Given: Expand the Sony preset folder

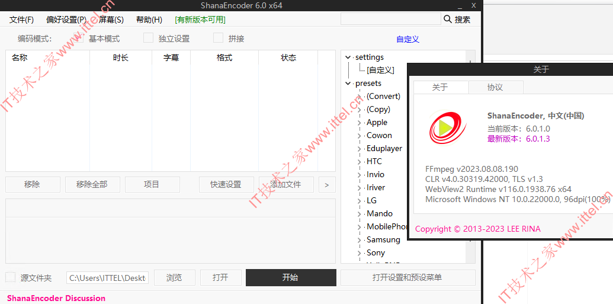Looking at the screenshot, I should tap(360, 254).
